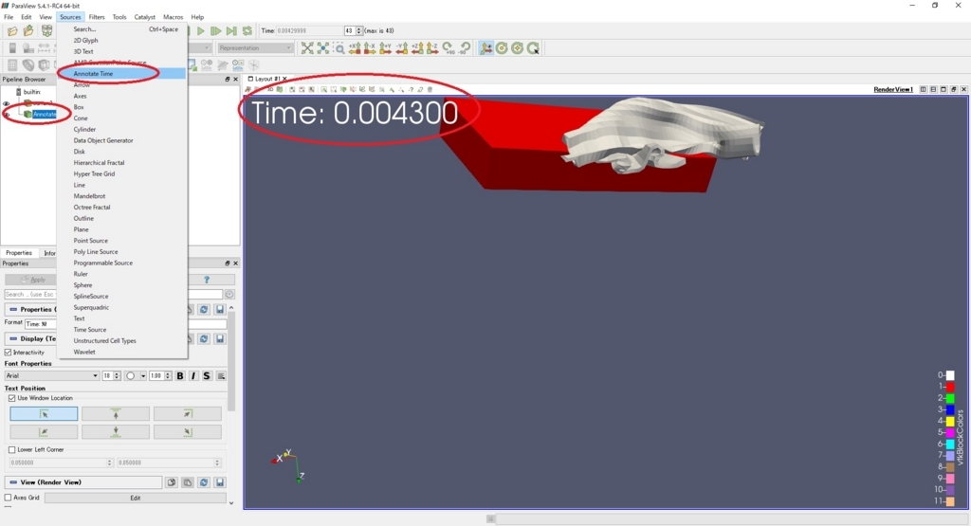Image resolution: width=971 pixels, height=526 pixels.
Task: Open file using the folder icon
Action: tap(12, 31)
